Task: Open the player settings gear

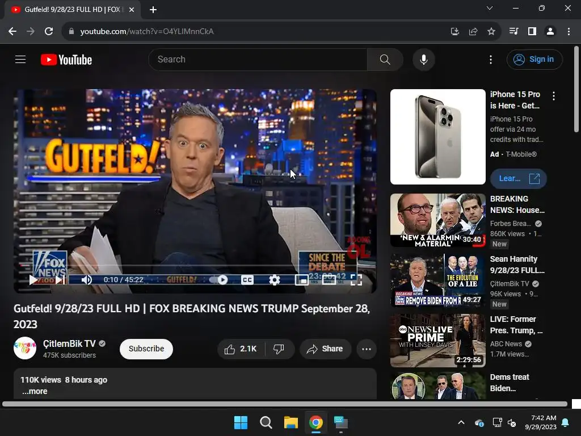Action: coord(274,280)
